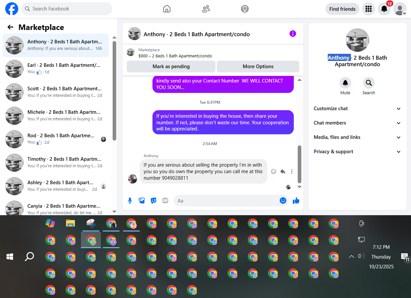Open Windows Start button
The image size is (411, 298).
[10, 257]
